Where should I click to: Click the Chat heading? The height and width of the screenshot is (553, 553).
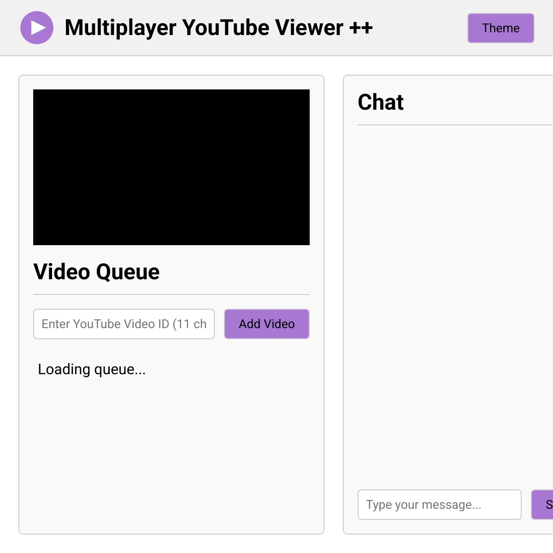pos(381,102)
